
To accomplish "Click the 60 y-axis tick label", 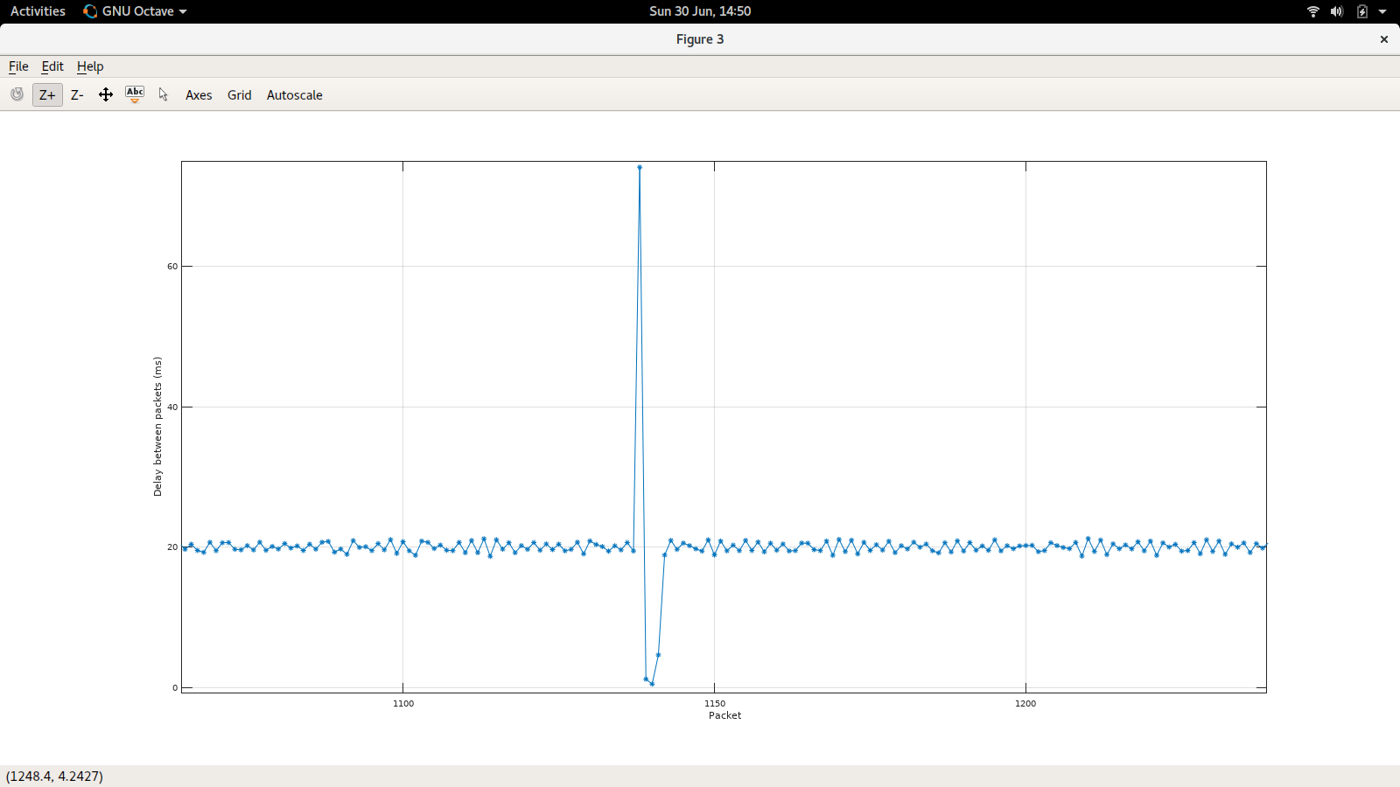I will click(x=172, y=267).
